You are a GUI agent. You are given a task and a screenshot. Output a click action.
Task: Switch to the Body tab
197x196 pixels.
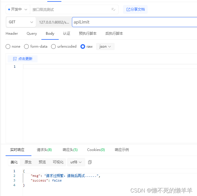click(50, 34)
